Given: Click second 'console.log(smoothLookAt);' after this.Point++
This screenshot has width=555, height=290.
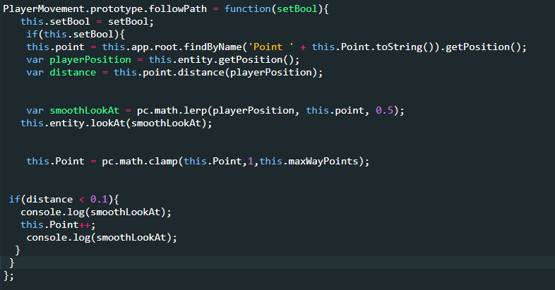Looking at the screenshot, I should [102, 238].
